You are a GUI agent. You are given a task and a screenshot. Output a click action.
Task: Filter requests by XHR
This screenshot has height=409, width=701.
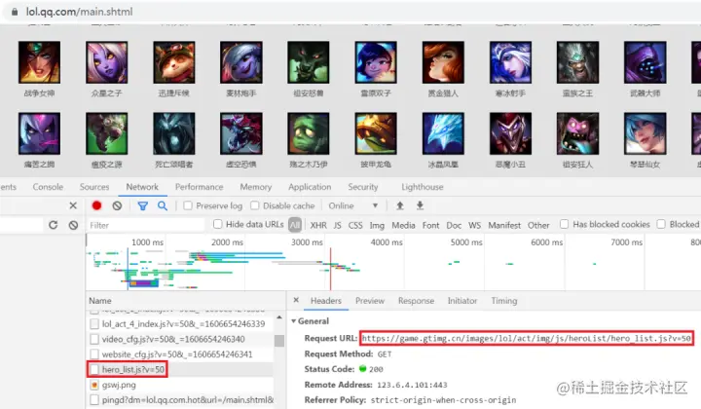[x=318, y=225]
